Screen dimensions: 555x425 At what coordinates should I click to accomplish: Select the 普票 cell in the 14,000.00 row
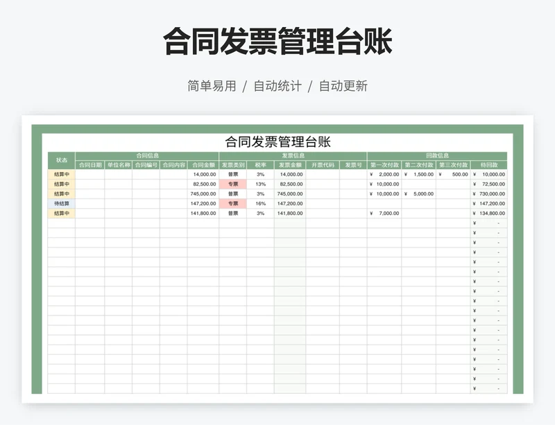click(x=233, y=175)
